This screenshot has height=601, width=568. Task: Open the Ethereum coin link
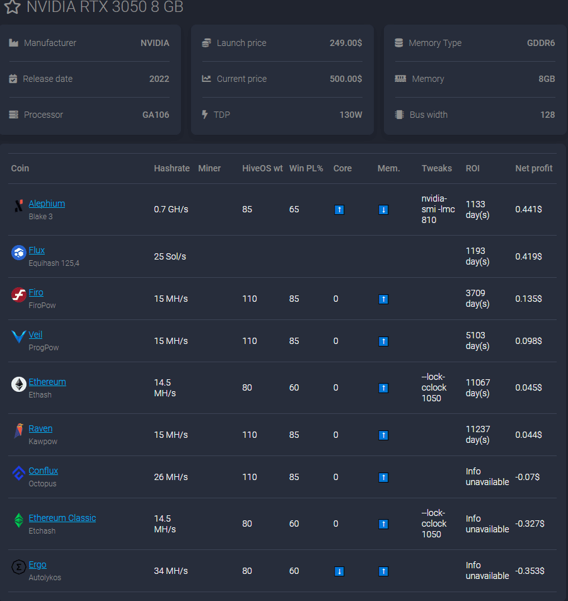tap(47, 382)
